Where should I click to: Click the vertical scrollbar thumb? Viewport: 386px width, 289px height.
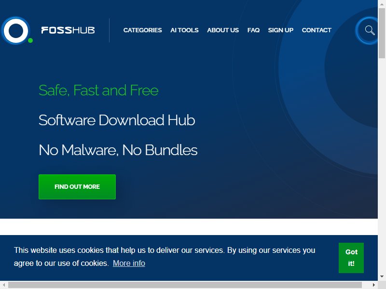tap(382, 33)
